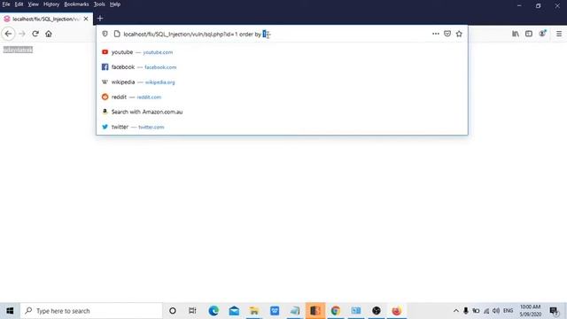Open the Library button
The image size is (567, 319).
pyautogui.click(x=516, y=34)
